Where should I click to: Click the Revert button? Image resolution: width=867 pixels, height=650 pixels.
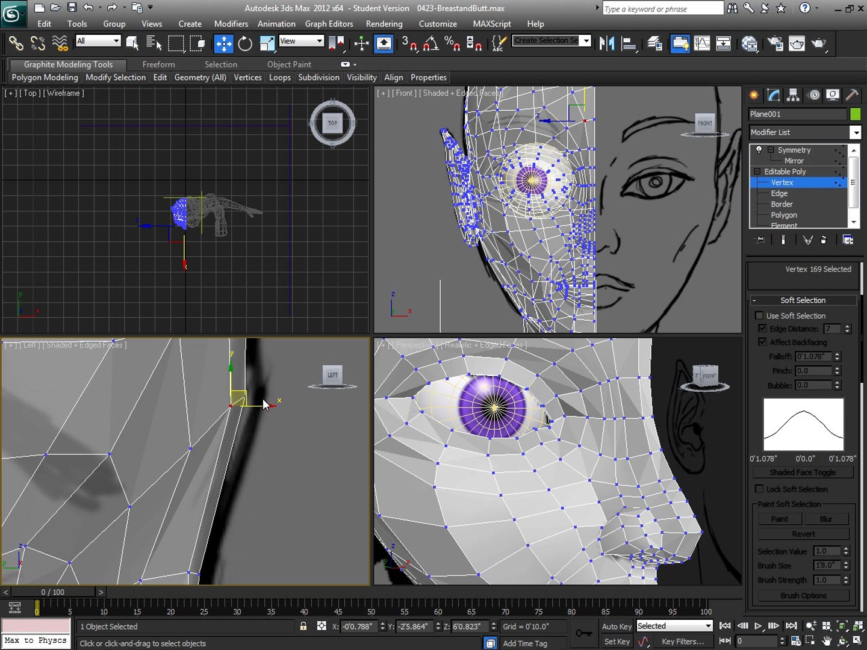coord(803,534)
